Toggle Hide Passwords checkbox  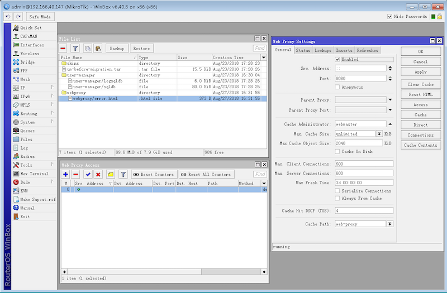click(x=389, y=17)
